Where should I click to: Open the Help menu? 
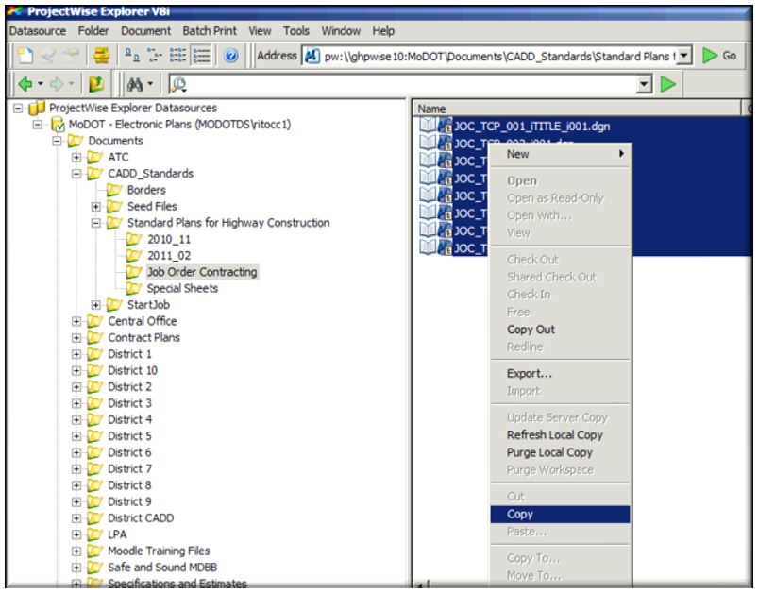click(383, 31)
